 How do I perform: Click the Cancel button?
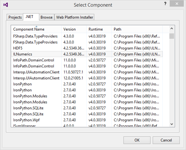[x=166, y=140]
